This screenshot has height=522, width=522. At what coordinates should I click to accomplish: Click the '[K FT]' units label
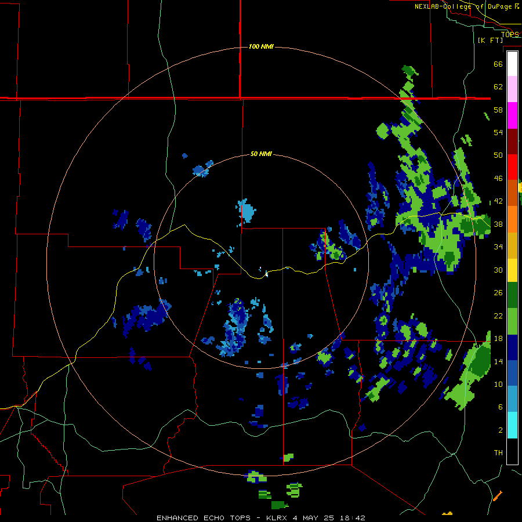(490, 40)
